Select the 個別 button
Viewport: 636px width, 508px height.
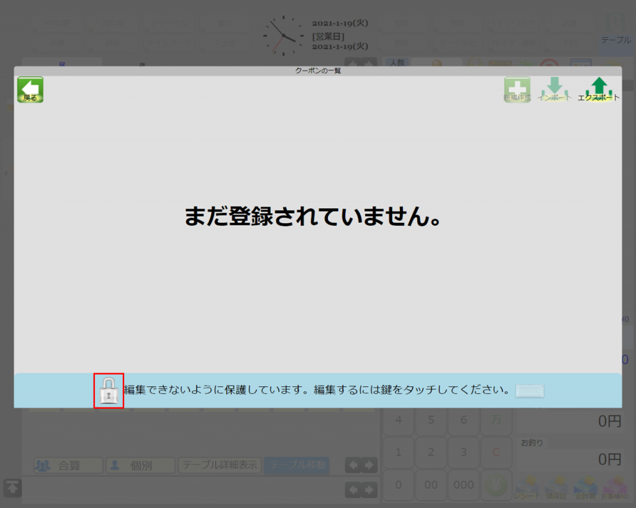coord(140,465)
